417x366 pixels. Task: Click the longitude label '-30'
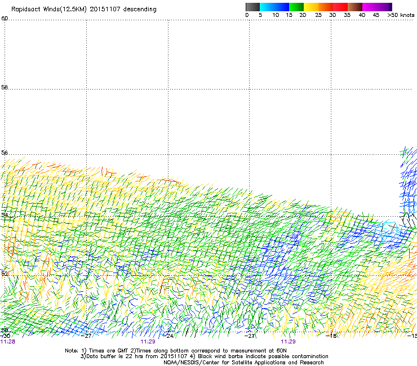point(5,336)
